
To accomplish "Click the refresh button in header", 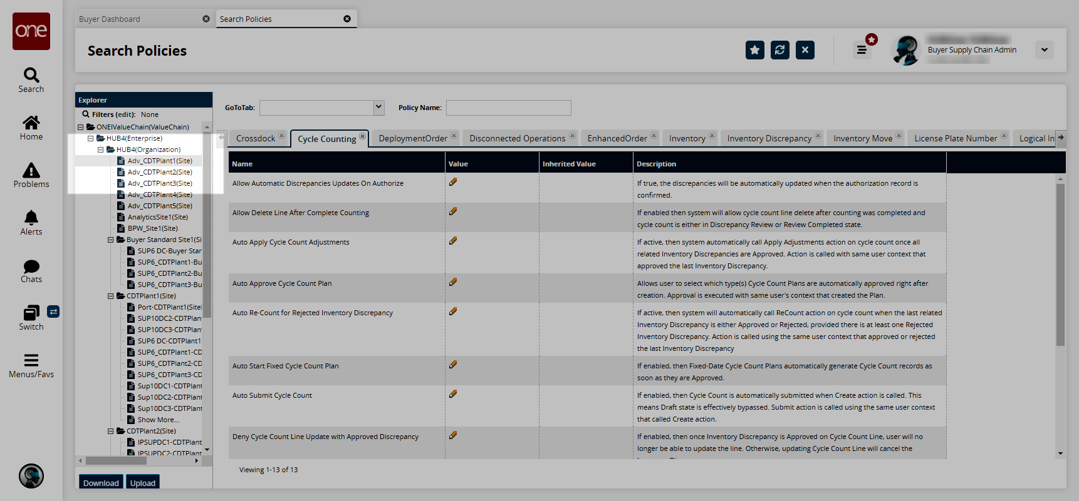I will point(779,50).
